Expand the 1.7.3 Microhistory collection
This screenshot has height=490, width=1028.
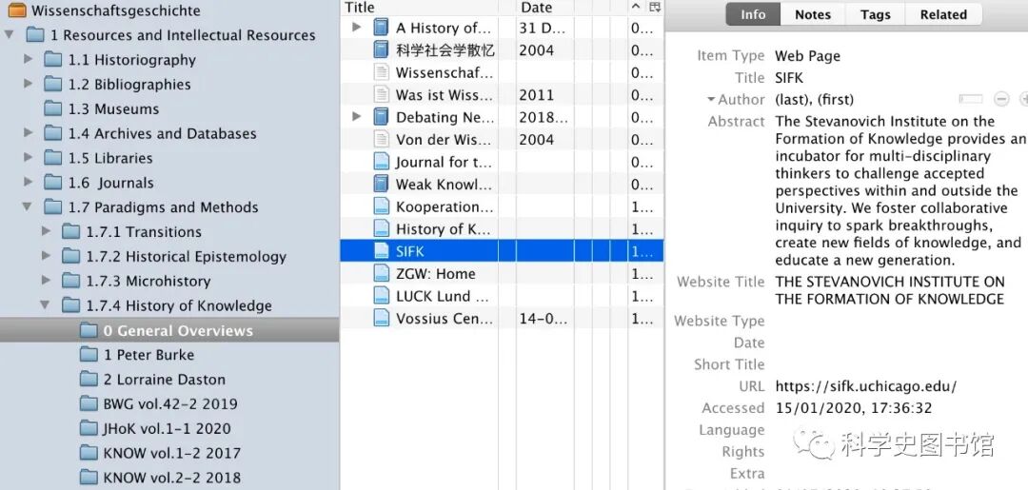[46, 280]
